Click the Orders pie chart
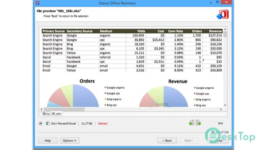This screenshot has height=150, width=263. point(73,96)
